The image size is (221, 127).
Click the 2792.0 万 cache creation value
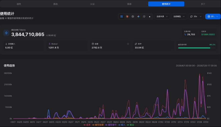pyautogui.click(x=97, y=48)
